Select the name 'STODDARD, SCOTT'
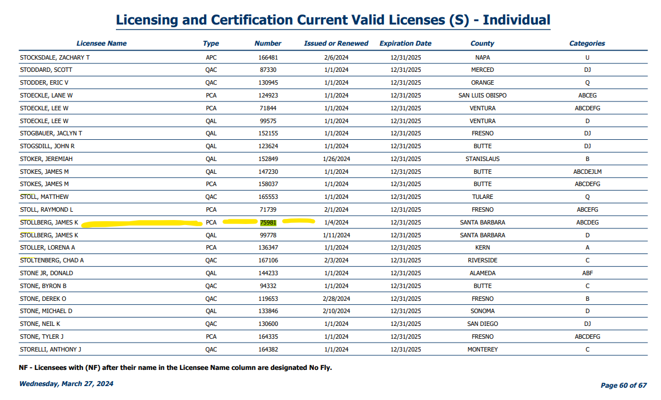The height and width of the screenshot is (400, 661). click(46, 70)
